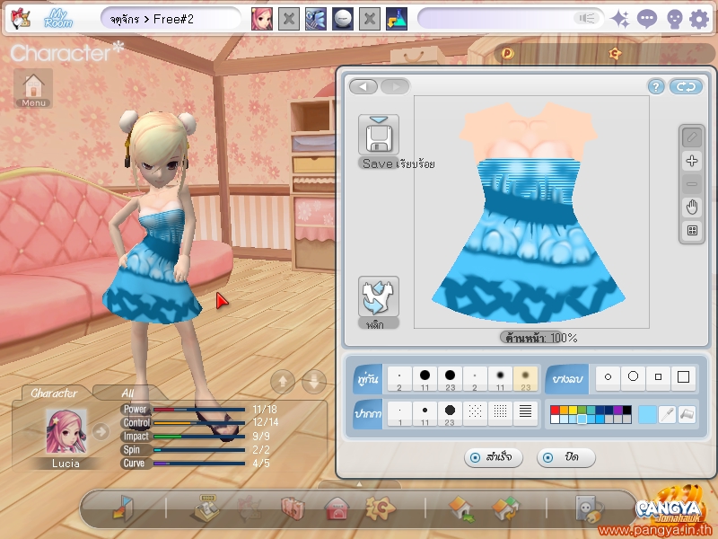Select horizontal lines pattern pen
Image resolution: width=718 pixels, height=539 pixels.
click(525, 414)
